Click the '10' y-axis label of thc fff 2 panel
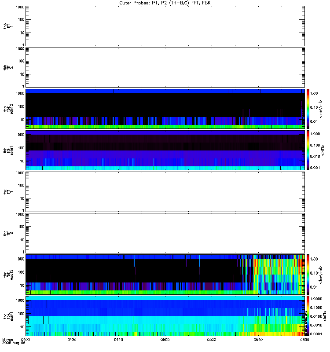Viewport: 330px width, 352px height. point(22,240)
